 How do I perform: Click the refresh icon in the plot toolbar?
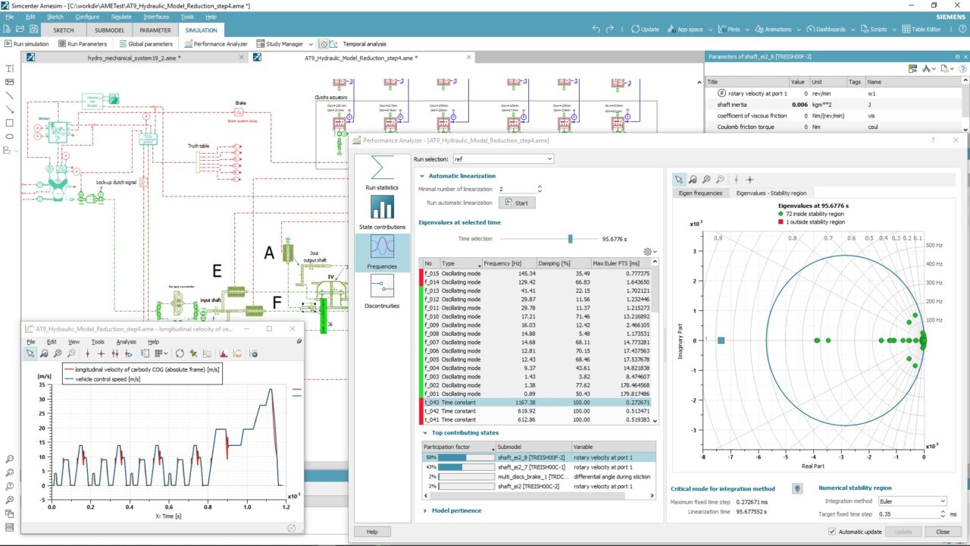(x=179, y=353)
